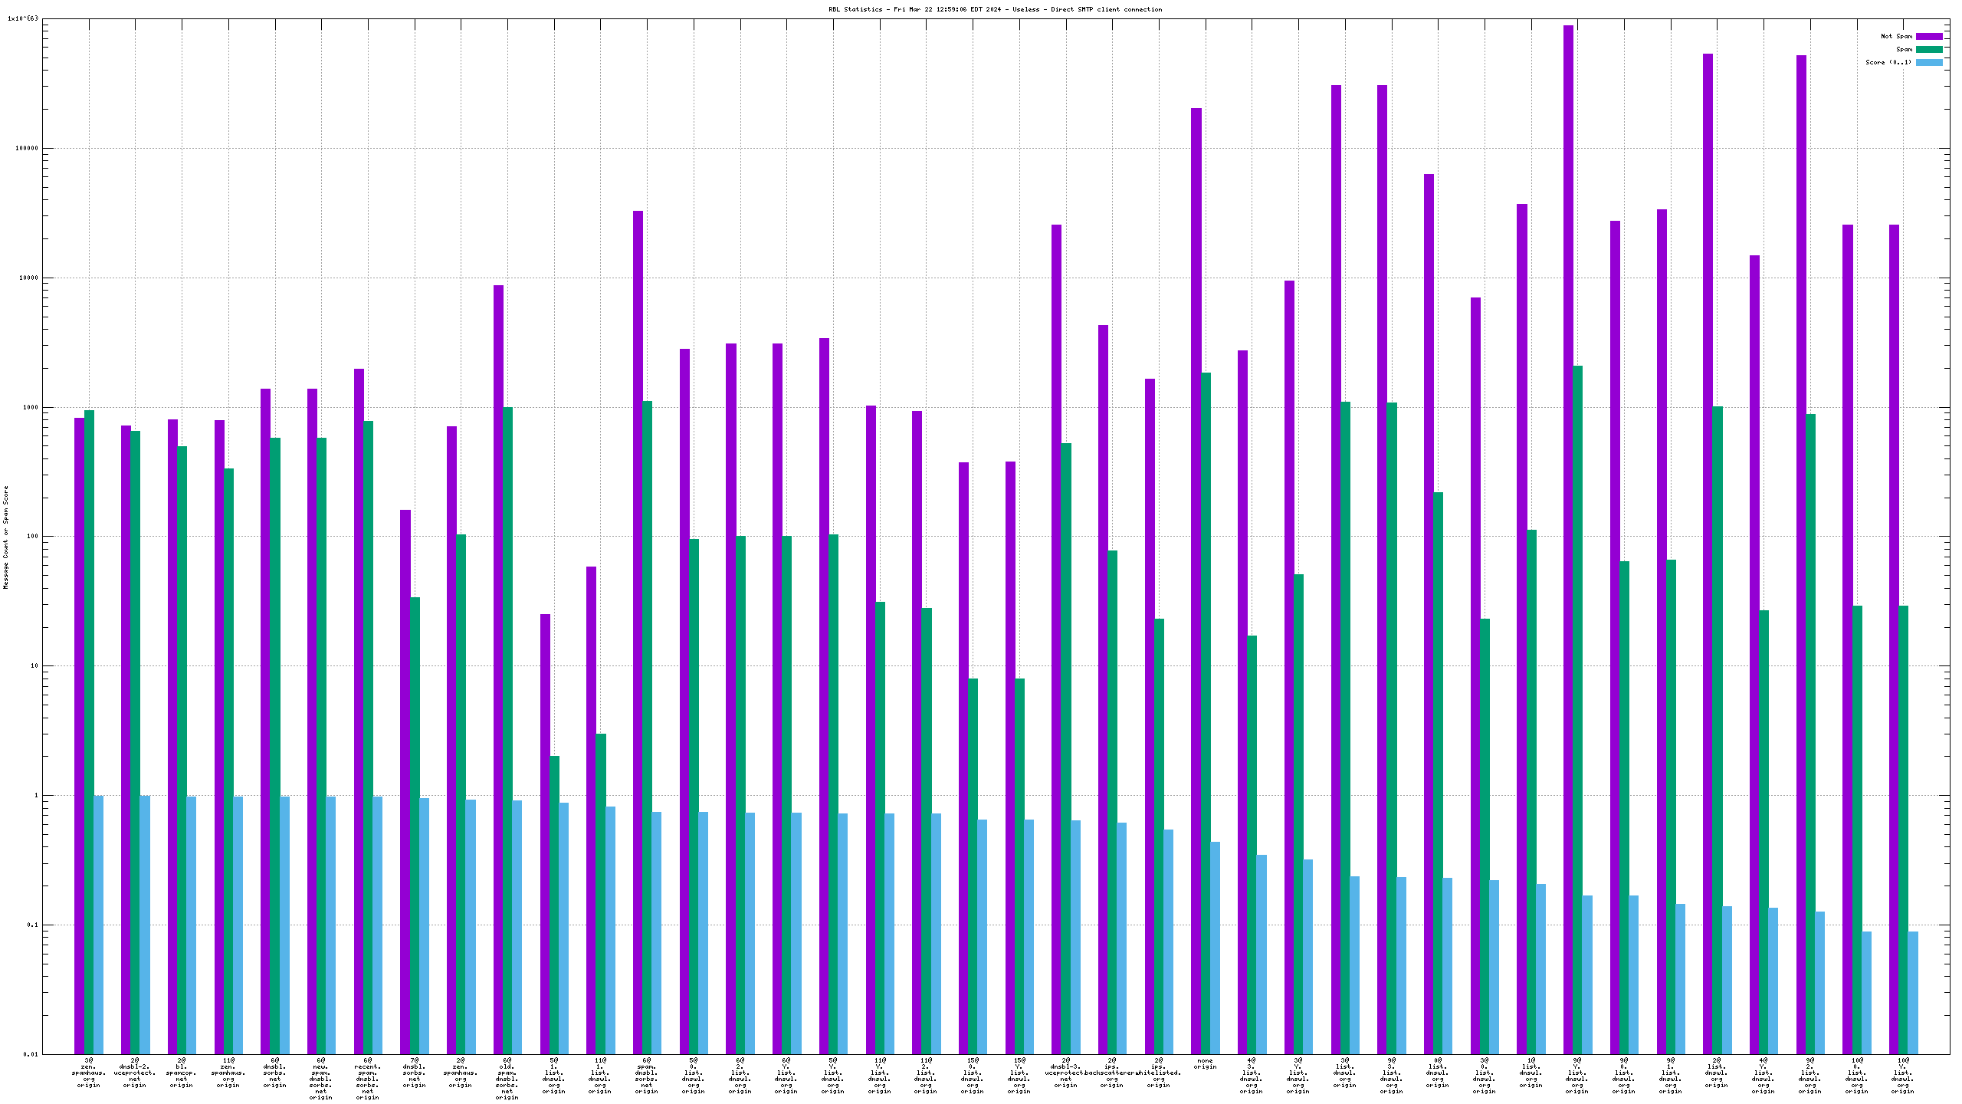Click the old.spam.dnsbl.sorbs.net x-axis label
This screenshot has height=1104, width=1962.
pos(507,1079)
